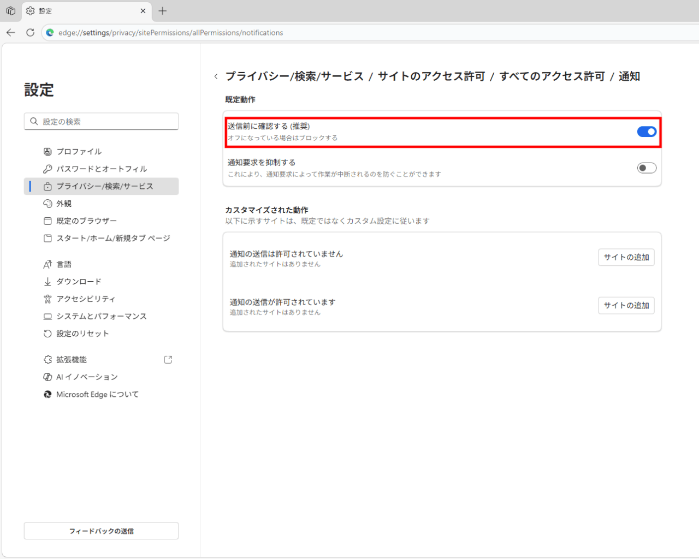Click the browser back arrow icon
This screenshot has height=559, width=699.
coord(11,33)
